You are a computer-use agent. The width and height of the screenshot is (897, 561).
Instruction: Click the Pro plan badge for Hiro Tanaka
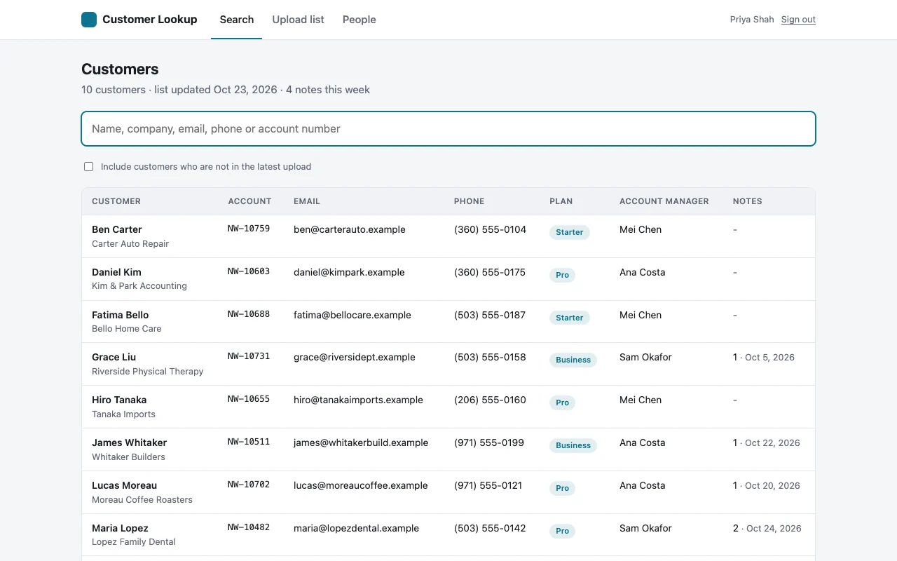tap(562, 403)
